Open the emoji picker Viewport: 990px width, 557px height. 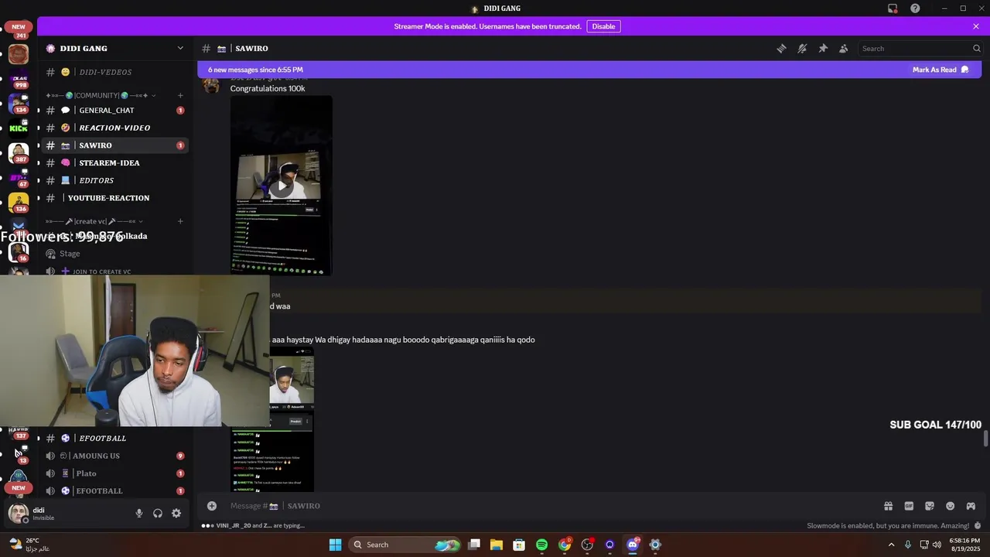pyautogui.click(x=950, y=506)
